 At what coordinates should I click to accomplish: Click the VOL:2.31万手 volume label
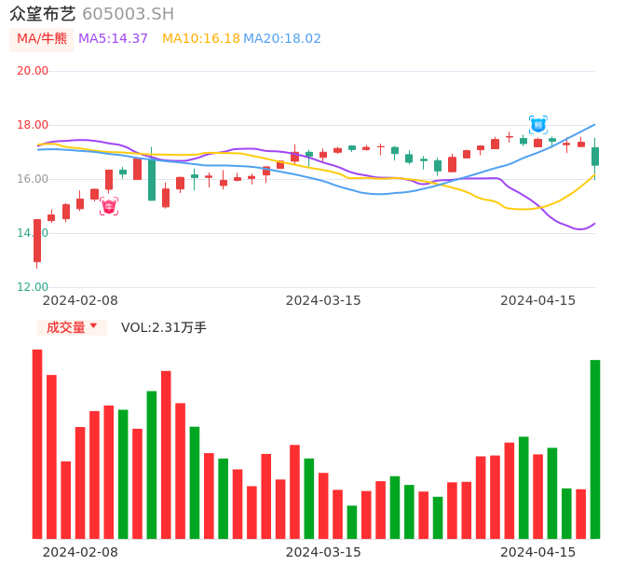click(164, 327)
